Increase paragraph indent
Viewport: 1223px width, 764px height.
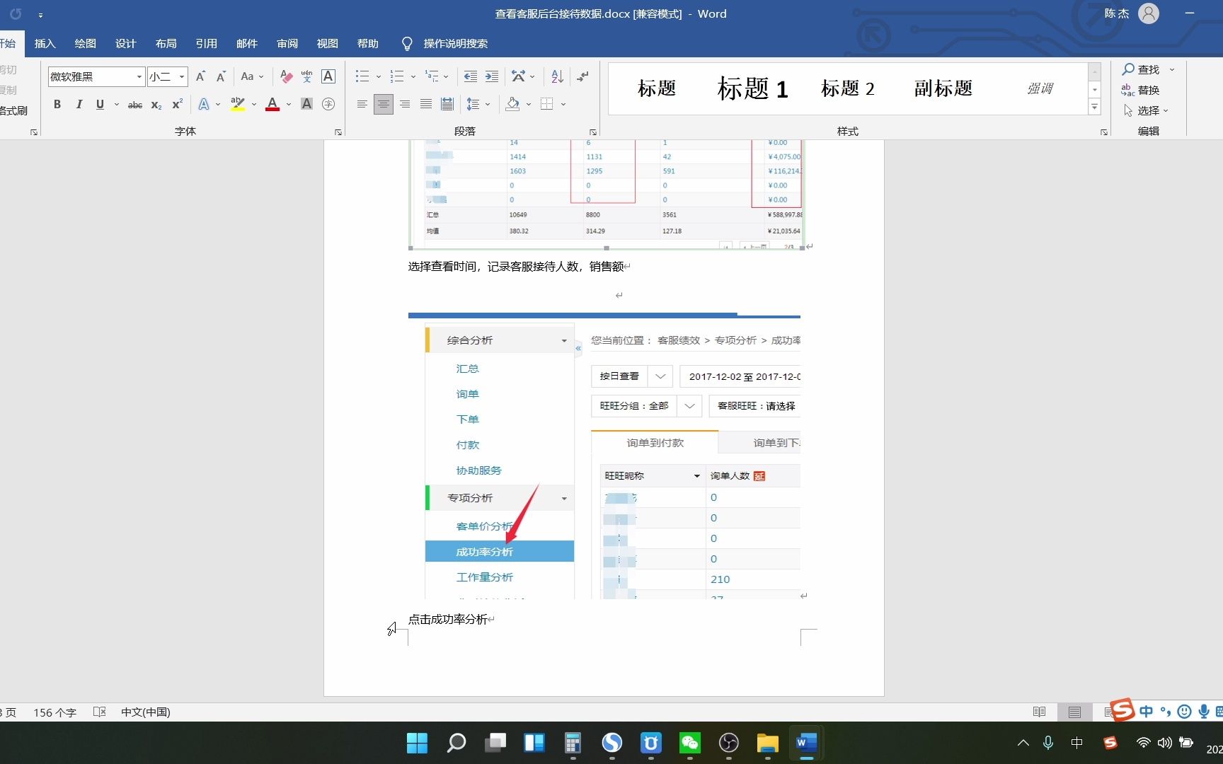point(492,76)
